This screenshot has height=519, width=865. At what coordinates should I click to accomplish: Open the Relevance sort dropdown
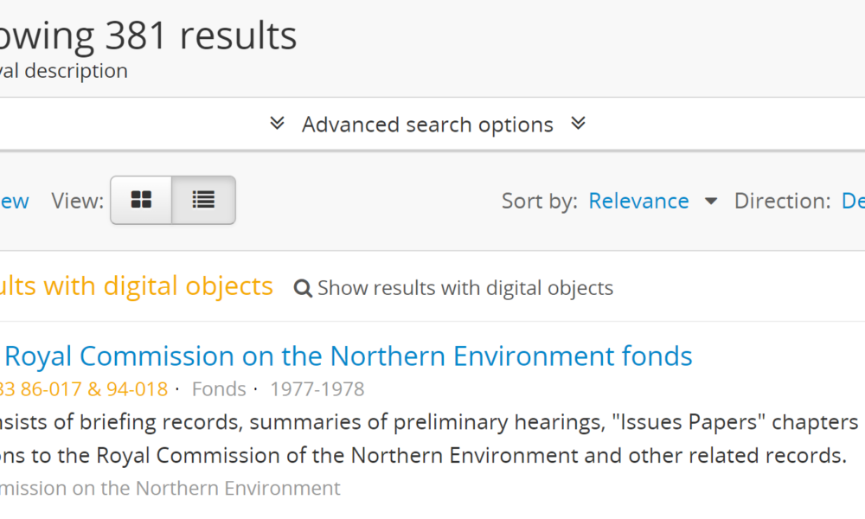638,201
